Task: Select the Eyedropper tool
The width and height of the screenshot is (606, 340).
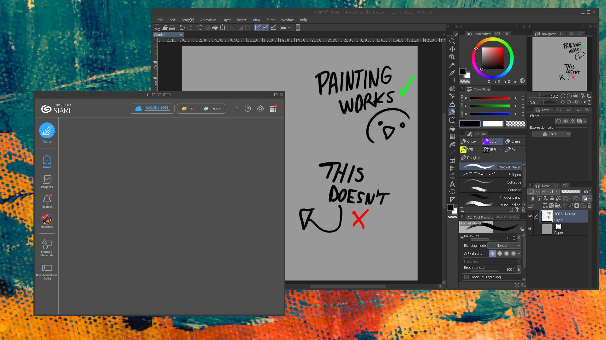Action: [452, 72]
